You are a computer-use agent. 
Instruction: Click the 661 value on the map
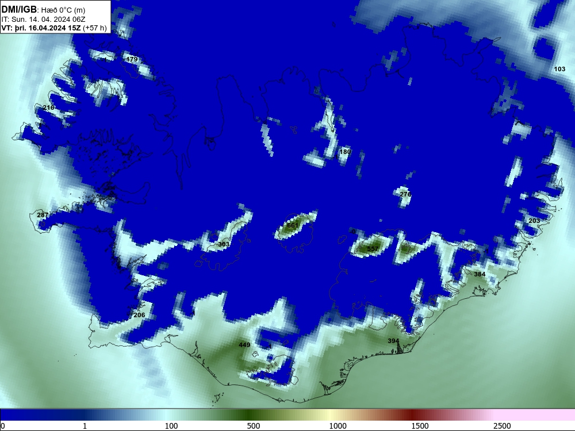[x=293, y=225]
